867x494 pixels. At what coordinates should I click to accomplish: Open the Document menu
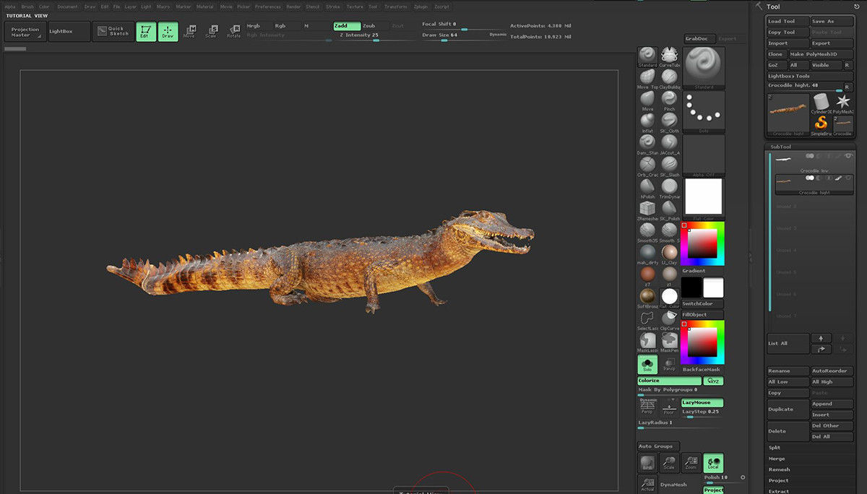(x=67, y=6)
